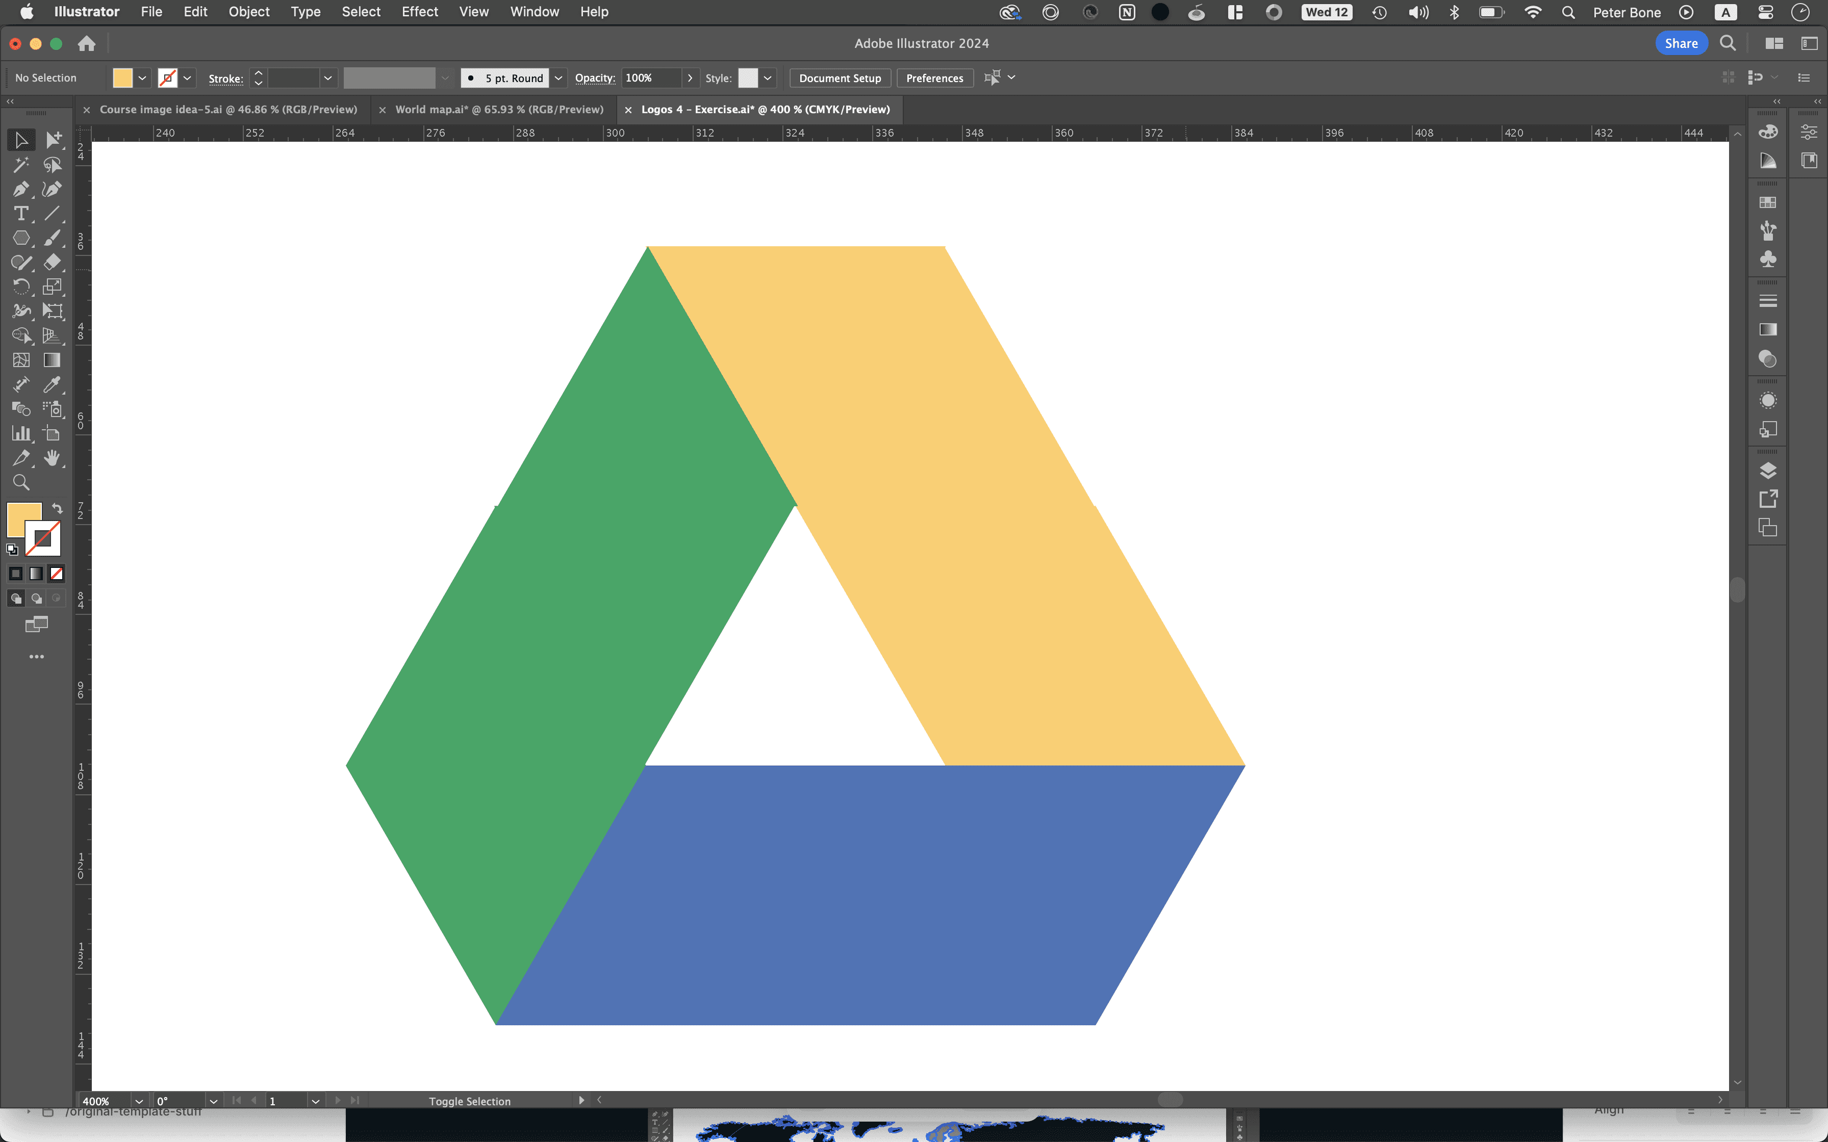Choose the Polygon shape tool

click(21, 238)
